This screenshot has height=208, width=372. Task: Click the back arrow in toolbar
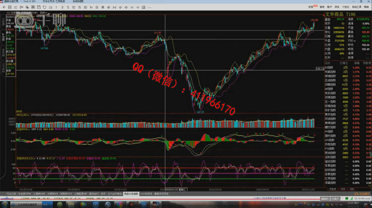pyautogui.click(x=4, y=7)
